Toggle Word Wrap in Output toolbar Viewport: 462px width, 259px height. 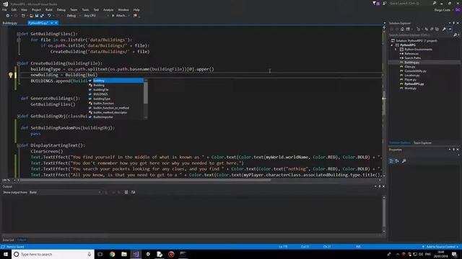[133, 192]
